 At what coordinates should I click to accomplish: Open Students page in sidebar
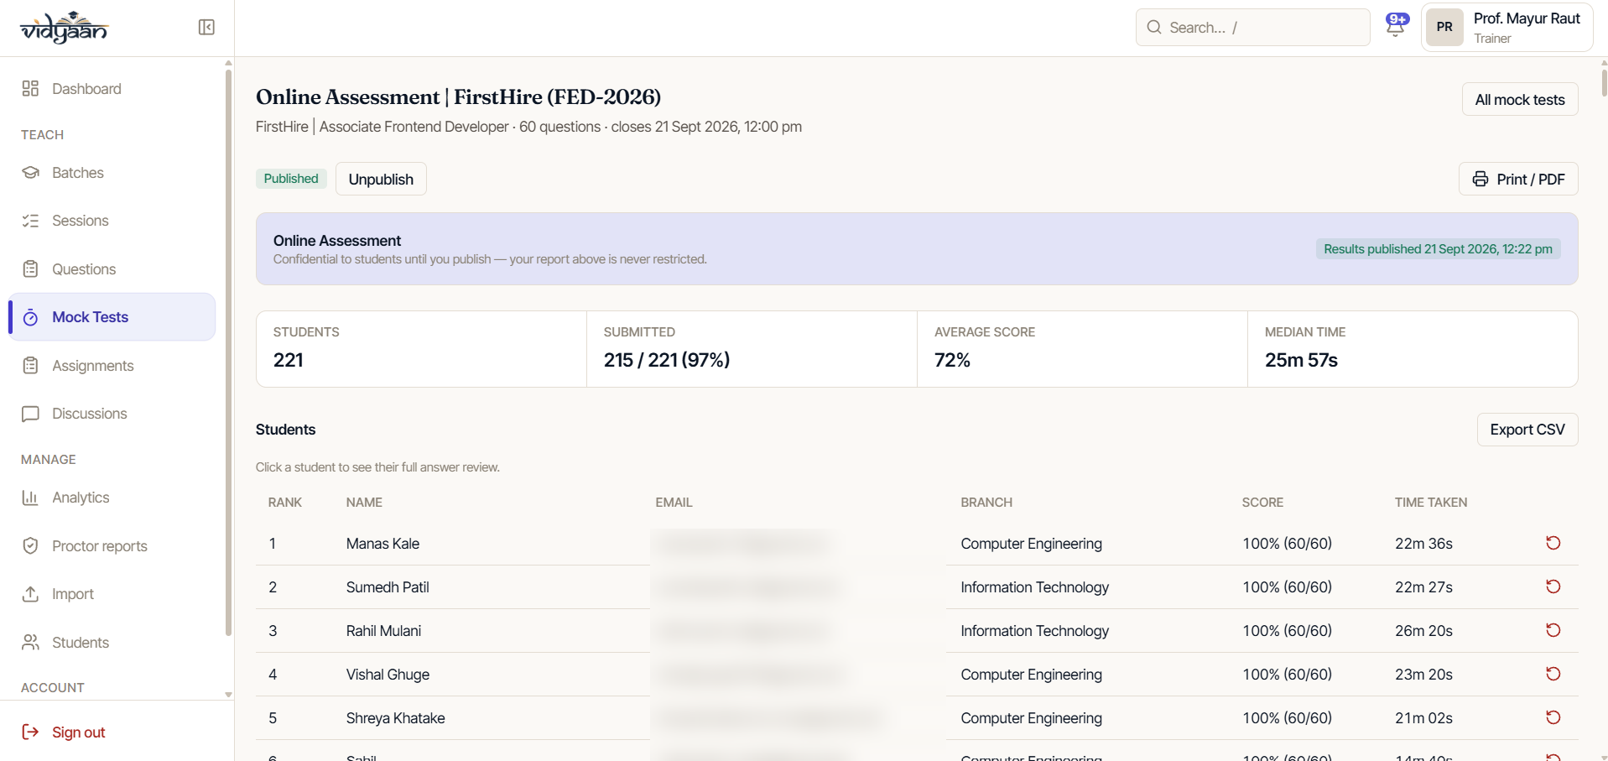[112, 643]
